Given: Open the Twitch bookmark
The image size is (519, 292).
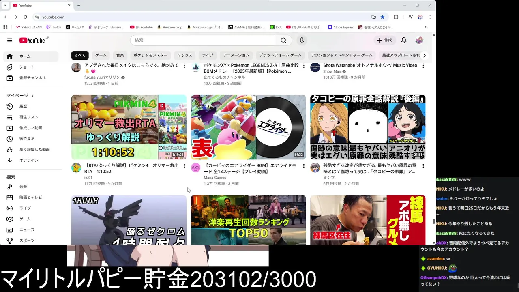Looking at the screenshot, I should [54, 27].
